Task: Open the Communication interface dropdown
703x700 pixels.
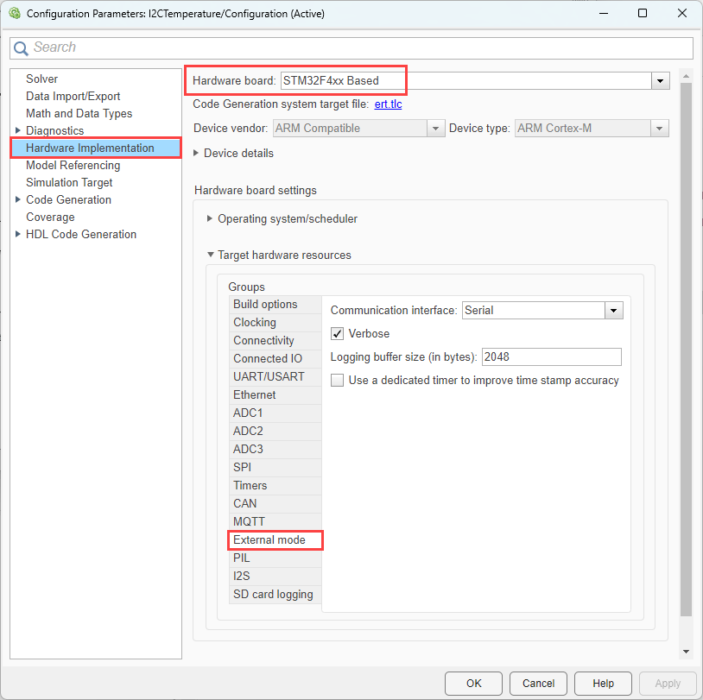Action: (x=613, y=310)
